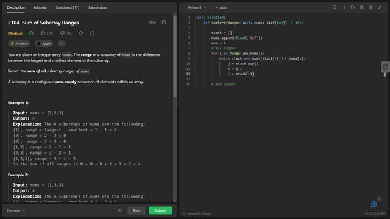Upvote the problem with thumbs up
Image resolution: width=390 pixels, height=219 pixels.
click(43, 33)
